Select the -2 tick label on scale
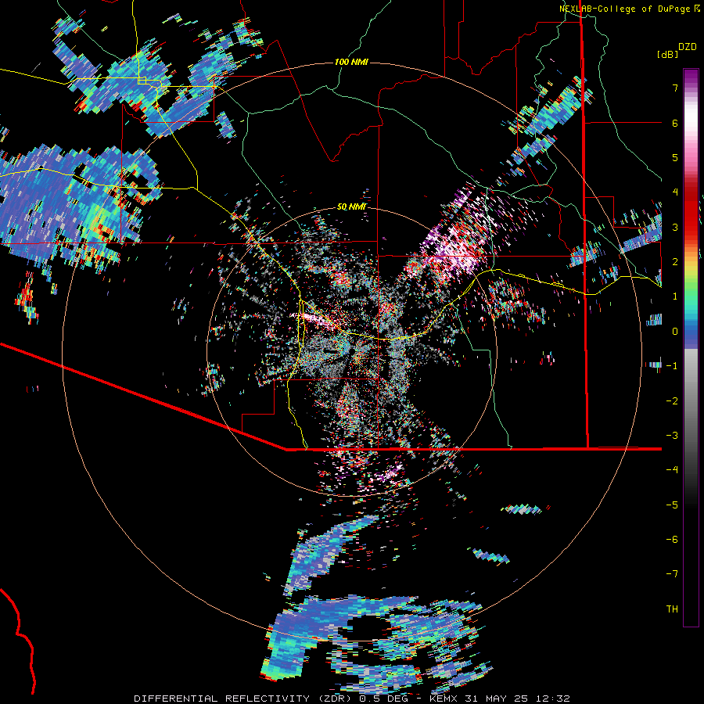This screenshot has height=704, width=704. point(672,400)
